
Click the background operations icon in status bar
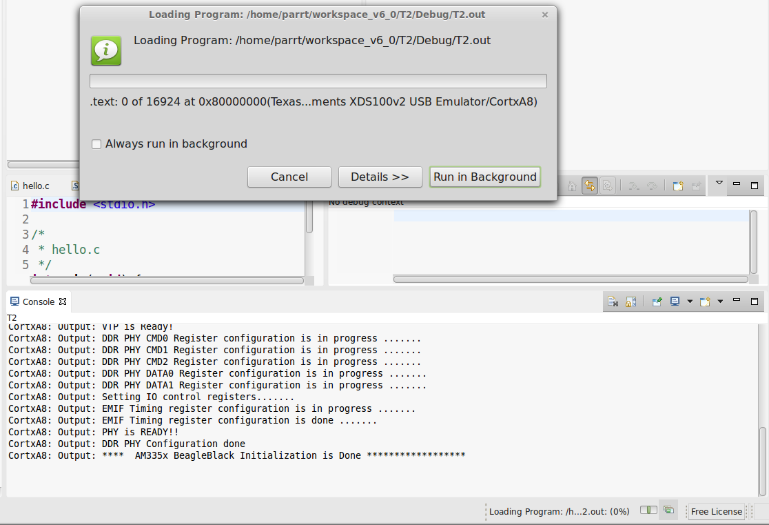669,511
